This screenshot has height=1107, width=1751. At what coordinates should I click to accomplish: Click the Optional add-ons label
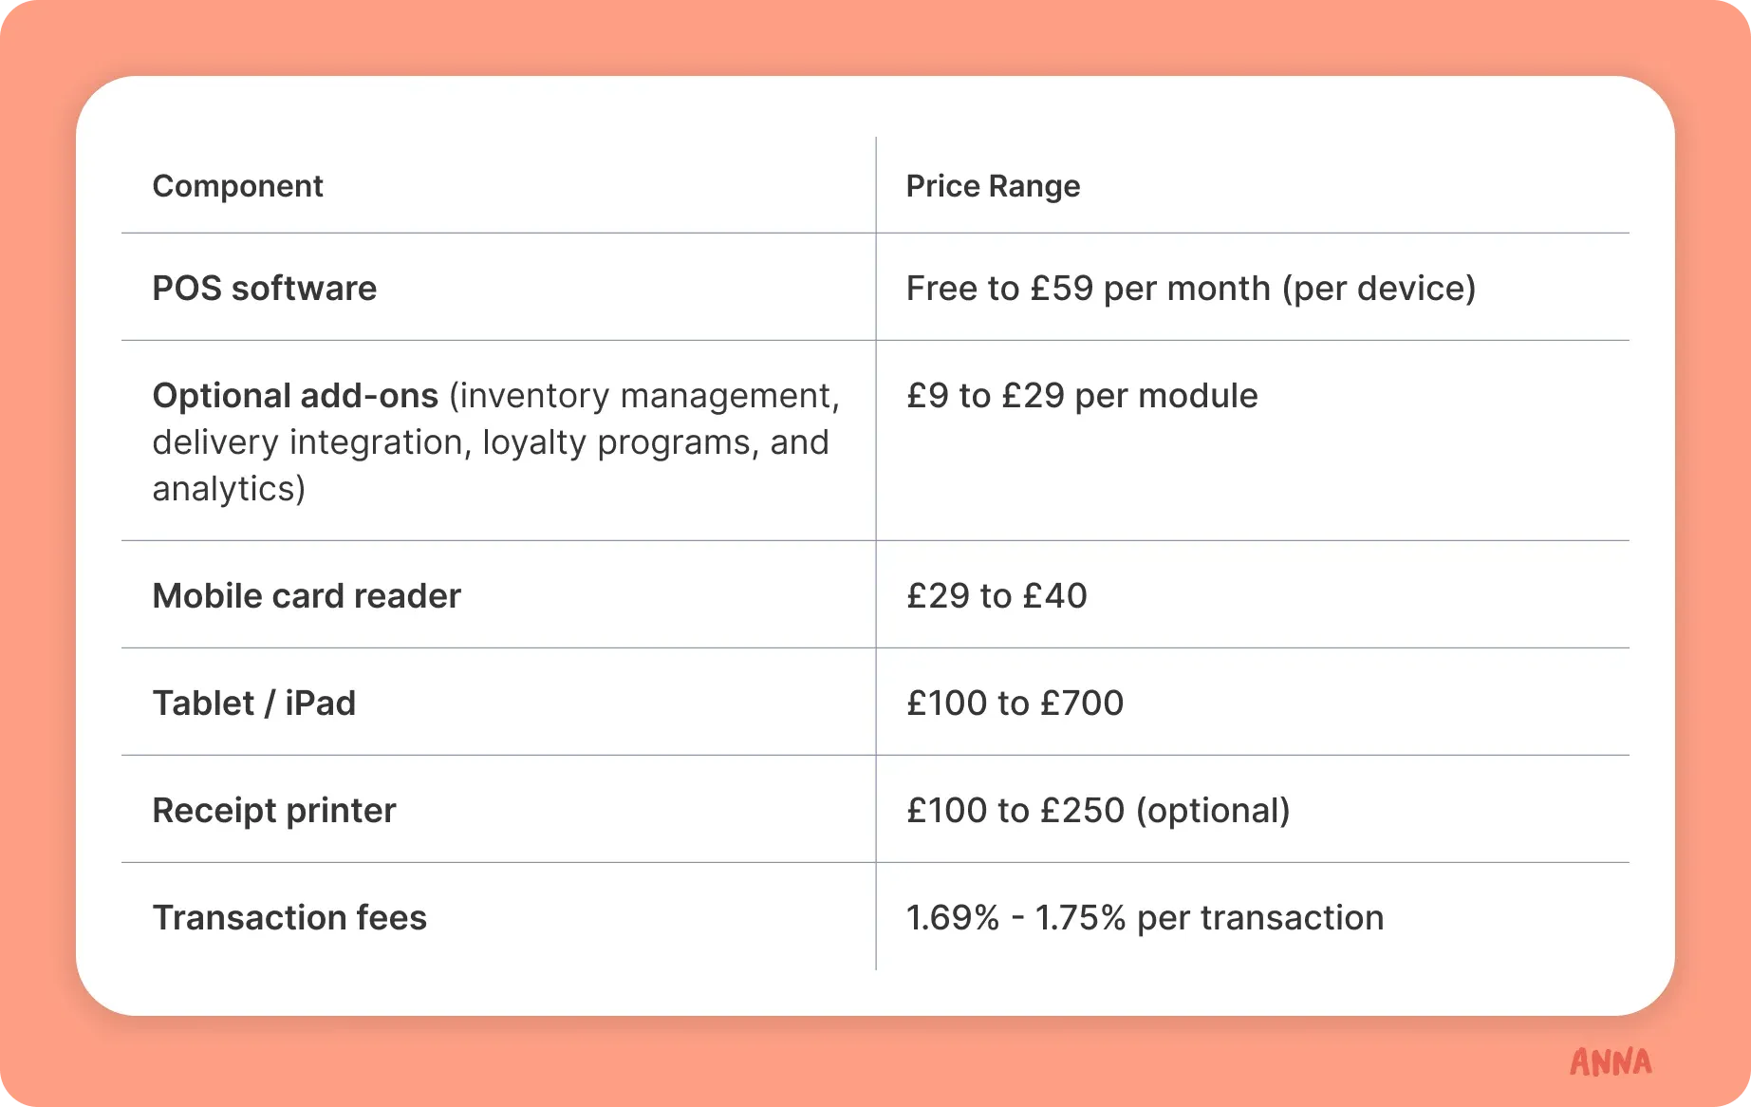pos(295,395)
